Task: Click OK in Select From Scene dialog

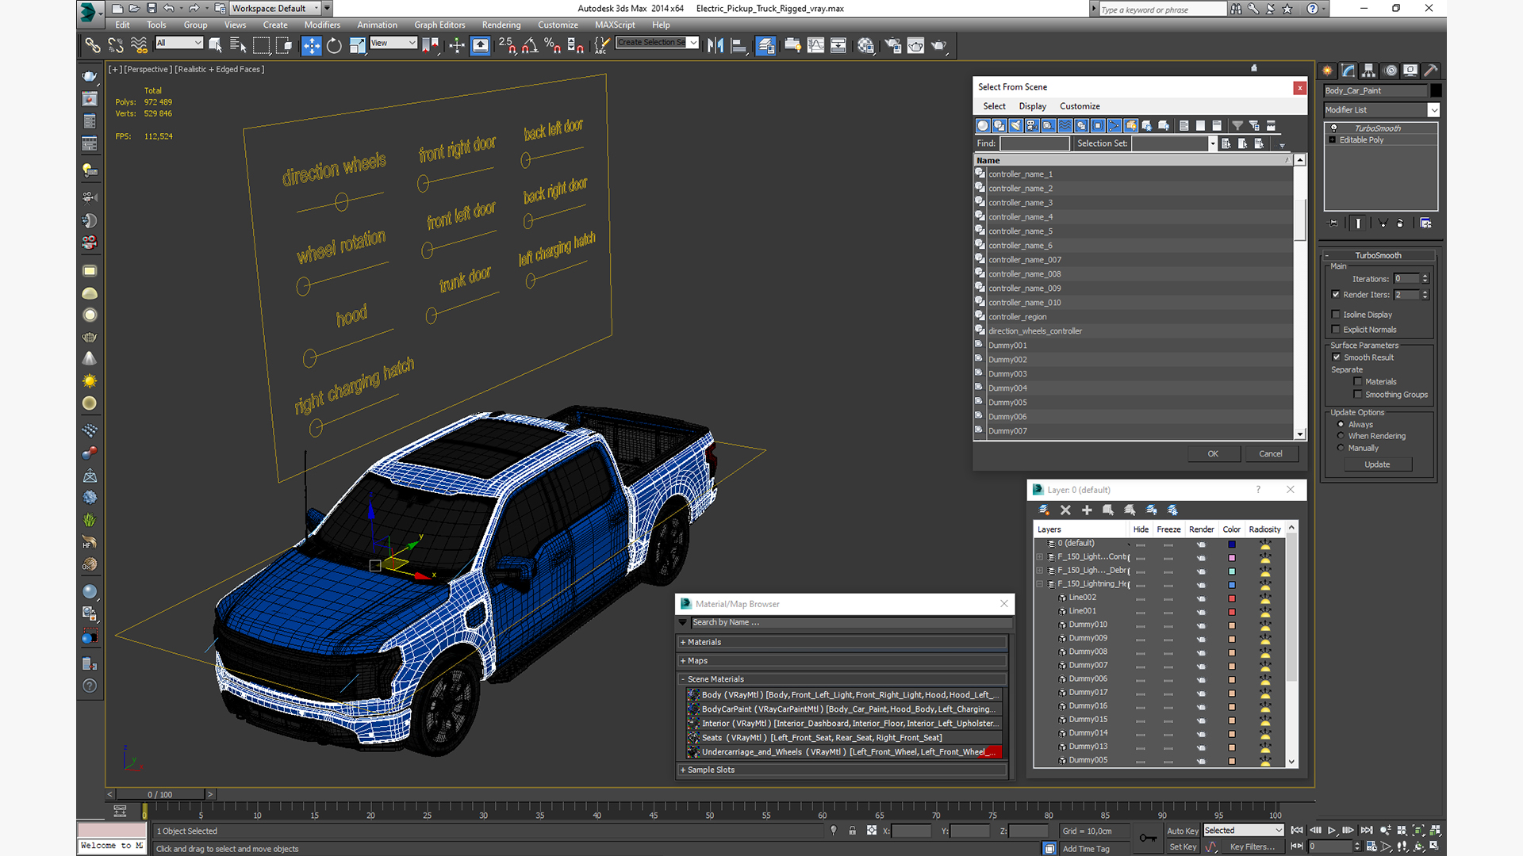Action: (1213, 454)
